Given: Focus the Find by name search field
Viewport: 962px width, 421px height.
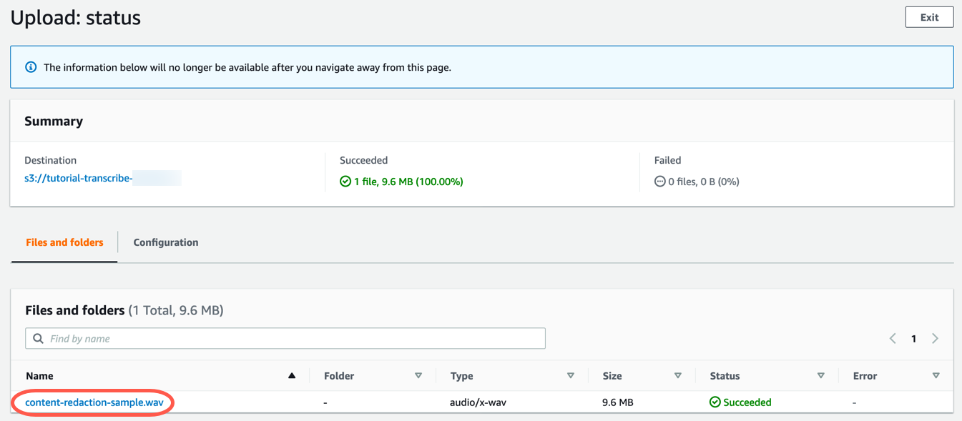Looking at the screenshot, I should point(285,338).
